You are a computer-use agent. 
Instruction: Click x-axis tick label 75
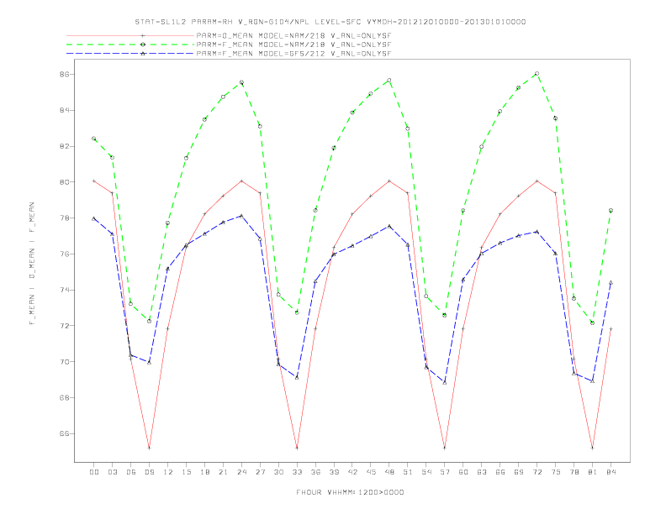tap(556, 472)
